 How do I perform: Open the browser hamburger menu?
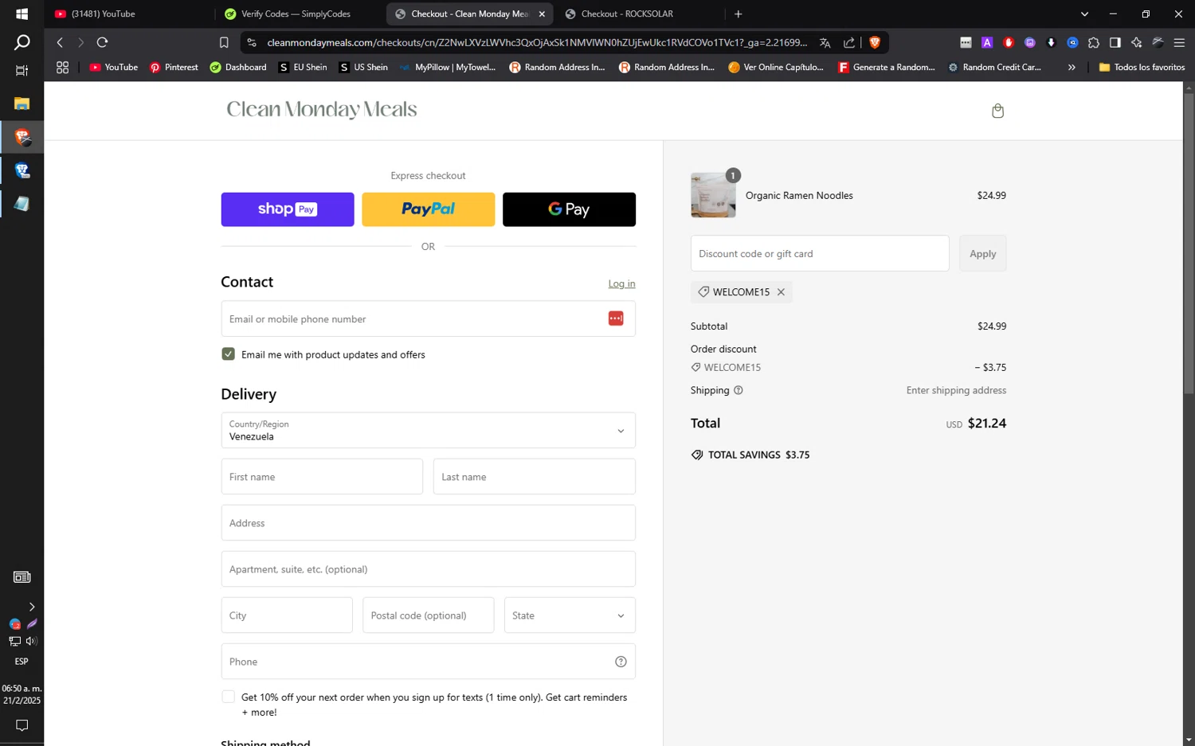tap(1179, 43)
